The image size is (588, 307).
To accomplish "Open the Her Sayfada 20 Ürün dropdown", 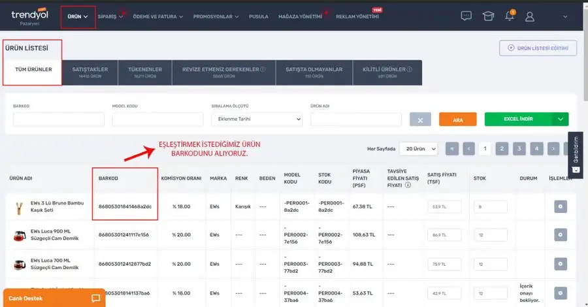I will click(419, 149).
